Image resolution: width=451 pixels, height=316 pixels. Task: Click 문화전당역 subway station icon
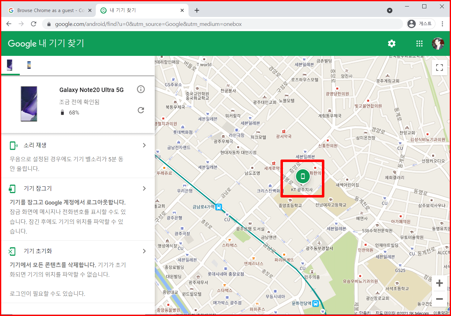(315, 303)
